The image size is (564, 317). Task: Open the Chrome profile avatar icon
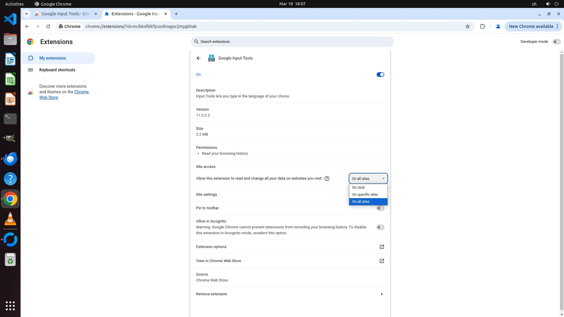[x=498, y=26]
